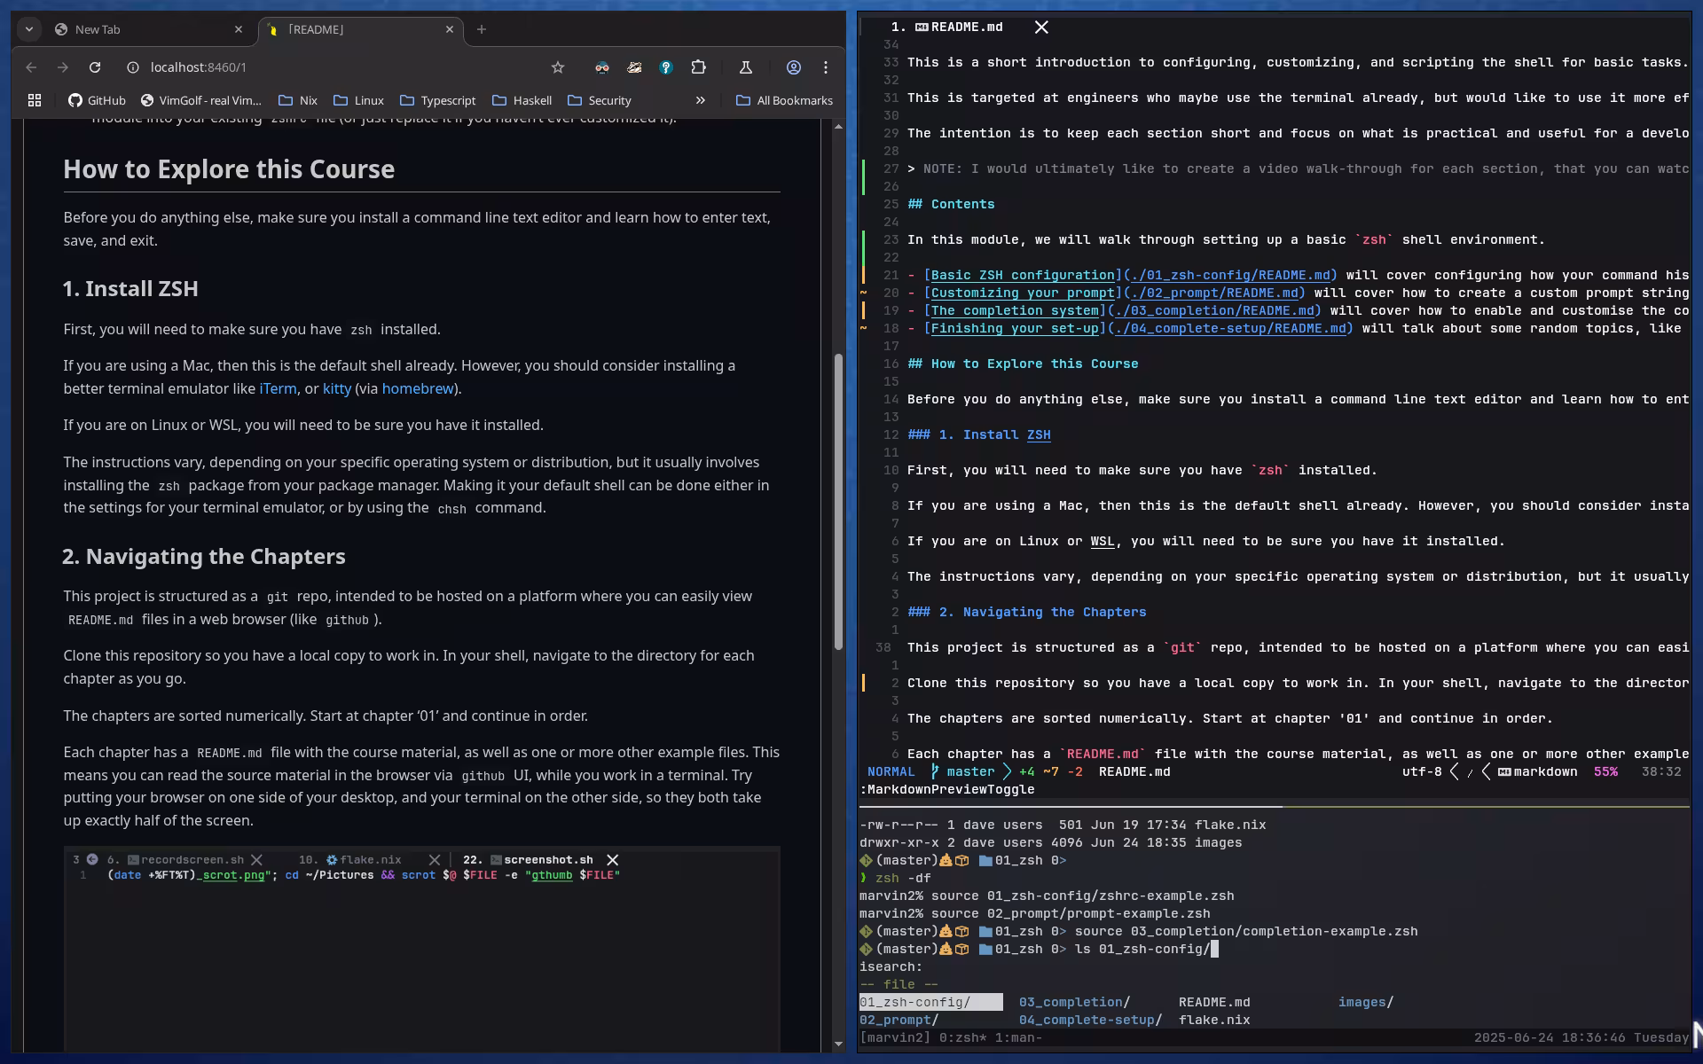Image resolution: width=1703 pixels, height=1064 pixels.
Task: Select 03_completion/ completion entry in terminal
Action: point(1074,1002)
